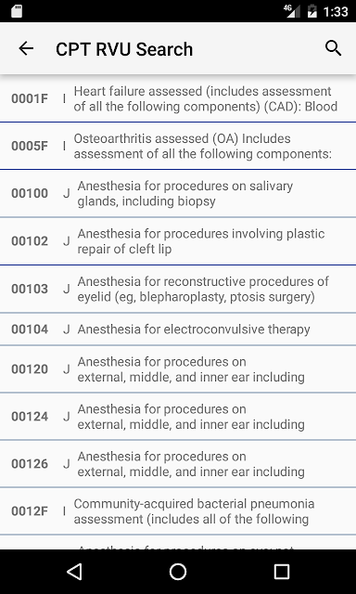Image resolution: width=356 pixels, height=594 pixels.
Task: Open code 00100 salivary glands anesthesia
Action: 178,194
